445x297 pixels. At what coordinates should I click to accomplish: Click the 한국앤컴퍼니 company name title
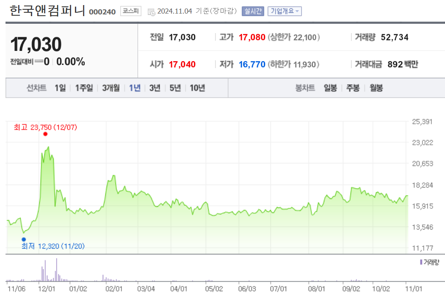pos(47,11)
